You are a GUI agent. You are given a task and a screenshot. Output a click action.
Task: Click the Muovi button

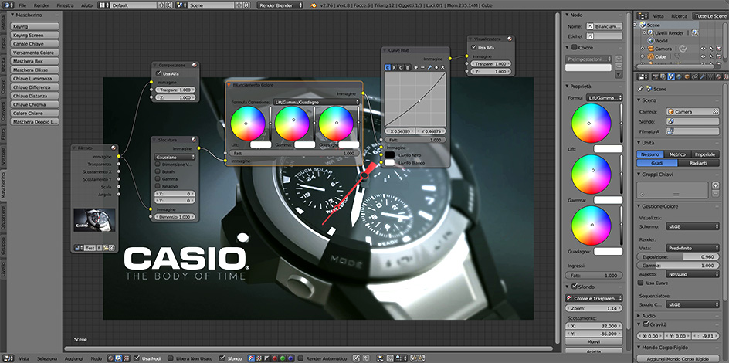coord(594,341)
